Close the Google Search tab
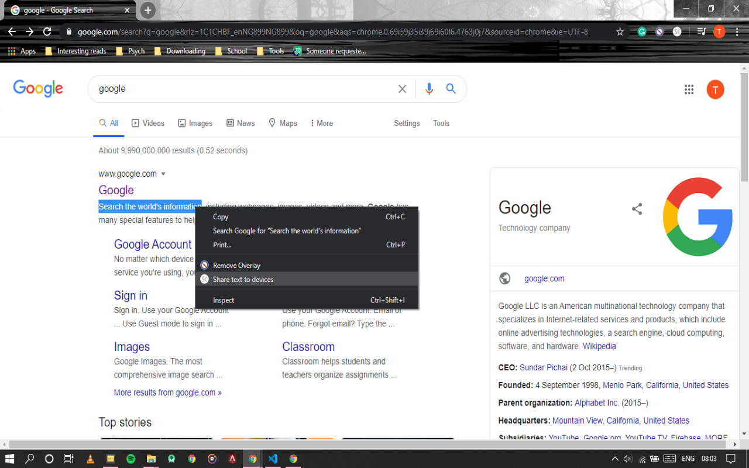Image resolution: width=749 pixels, height=468 pixels. 127,10
